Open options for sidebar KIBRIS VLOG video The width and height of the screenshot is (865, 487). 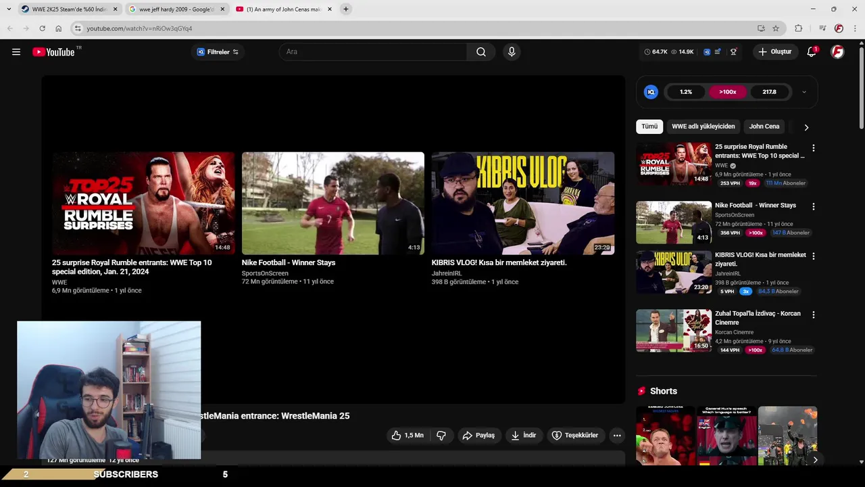tap(813, 256)
